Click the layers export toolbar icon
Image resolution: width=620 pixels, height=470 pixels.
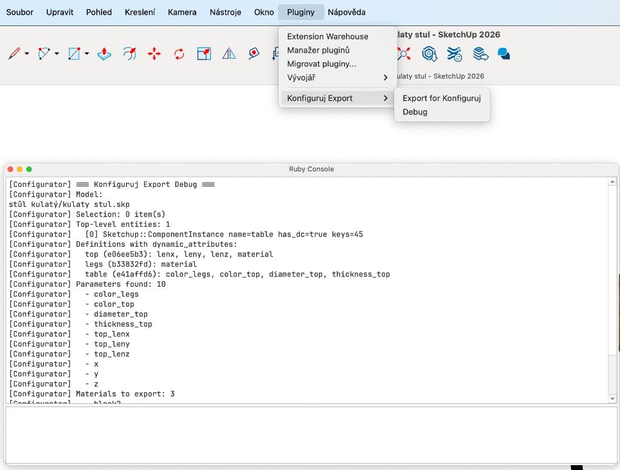[480, 53]
